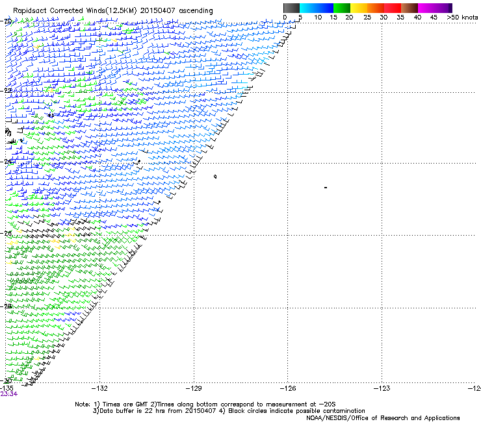Viewport: 481px width, 422px height.
Task: Click the '45' legend scale label
Action: coord(434,18)
